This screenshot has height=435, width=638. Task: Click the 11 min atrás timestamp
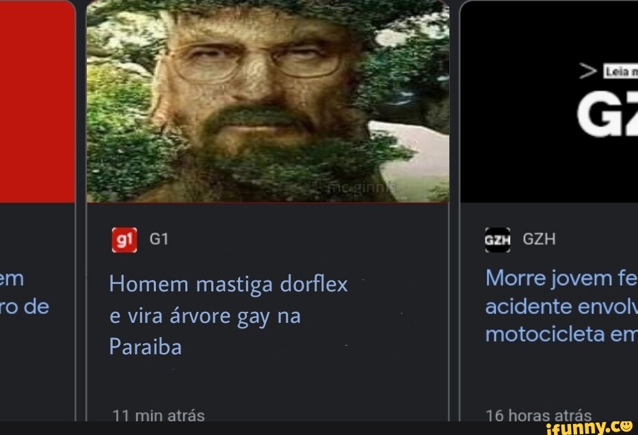click(x=158, y=415)
